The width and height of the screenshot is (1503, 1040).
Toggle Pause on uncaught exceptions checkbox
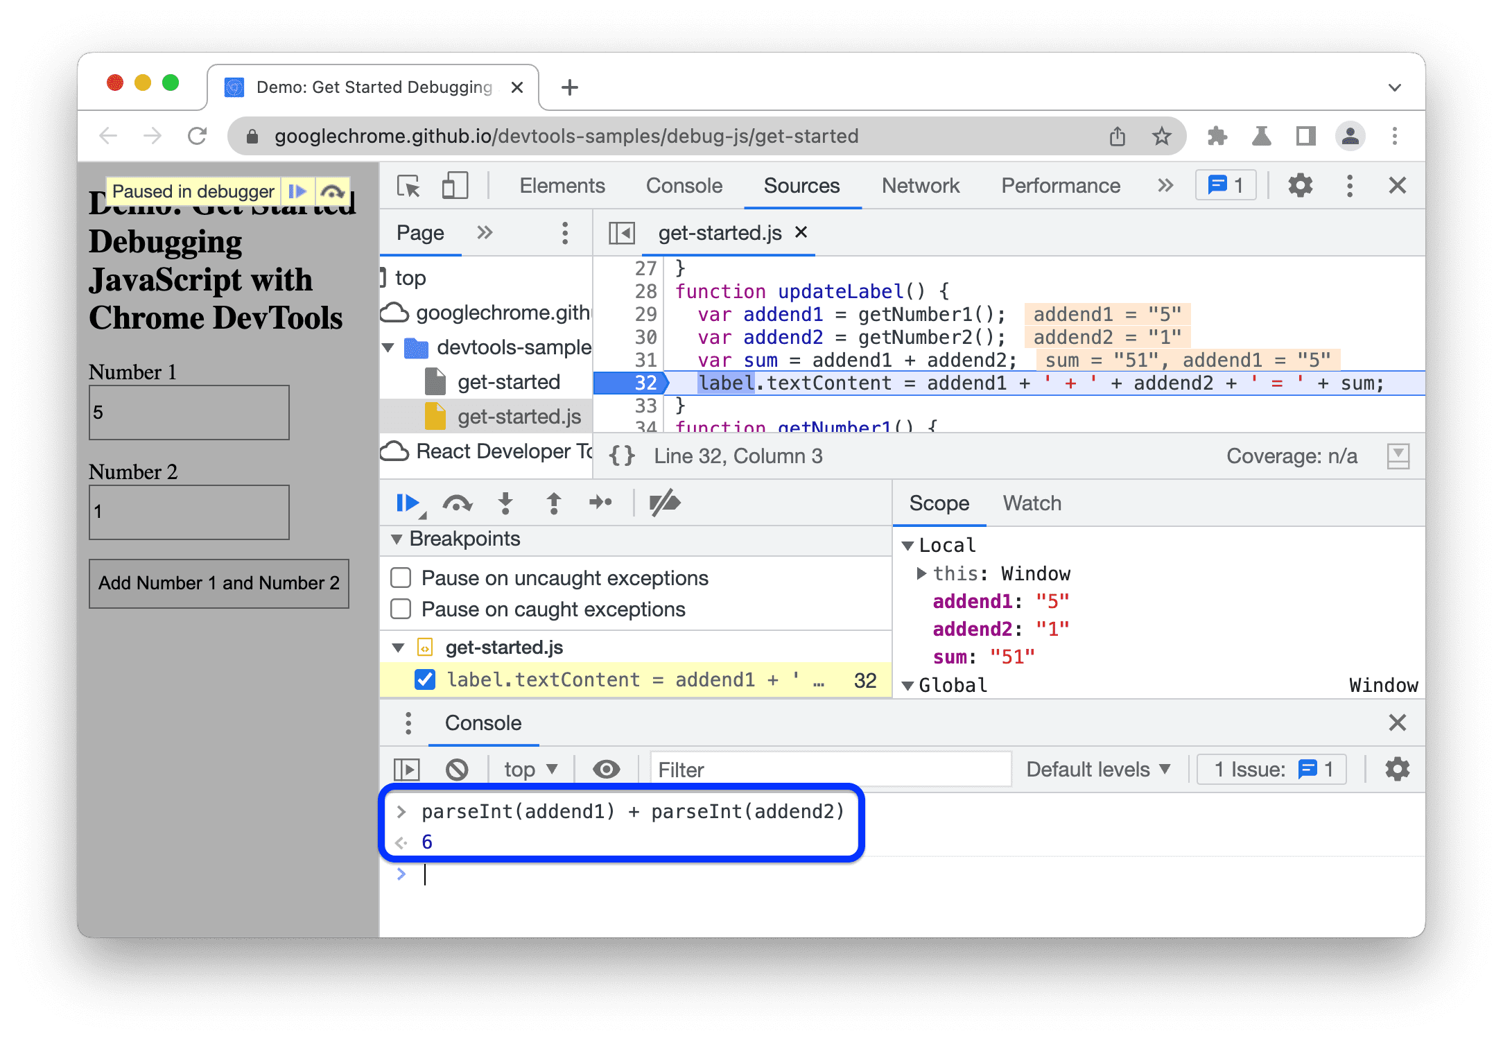point(403,577)
